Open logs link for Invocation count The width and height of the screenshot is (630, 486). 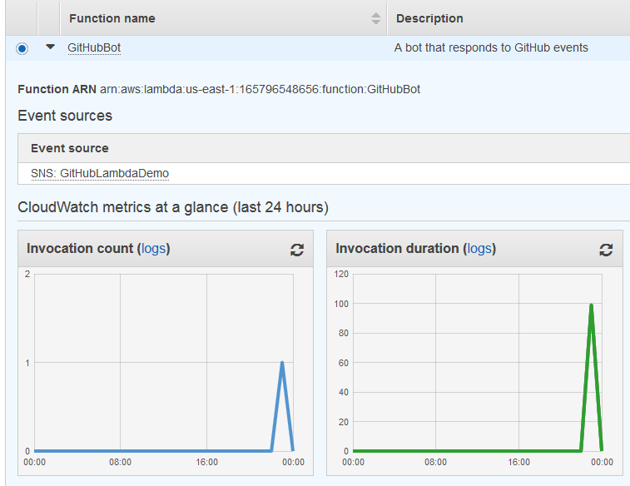tap(153, 249)
